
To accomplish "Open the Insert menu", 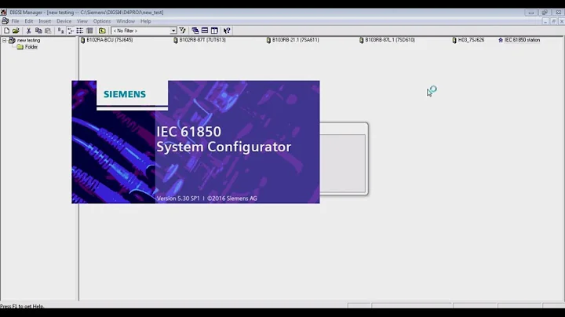I will tap(45, 21).
